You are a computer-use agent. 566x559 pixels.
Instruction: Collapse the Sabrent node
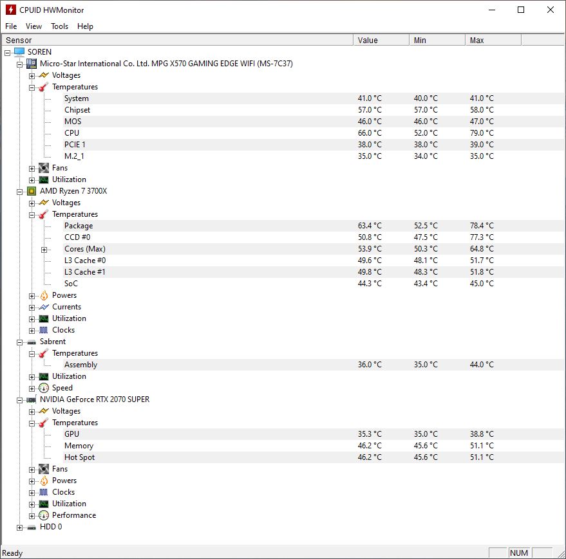coord(19,343)
